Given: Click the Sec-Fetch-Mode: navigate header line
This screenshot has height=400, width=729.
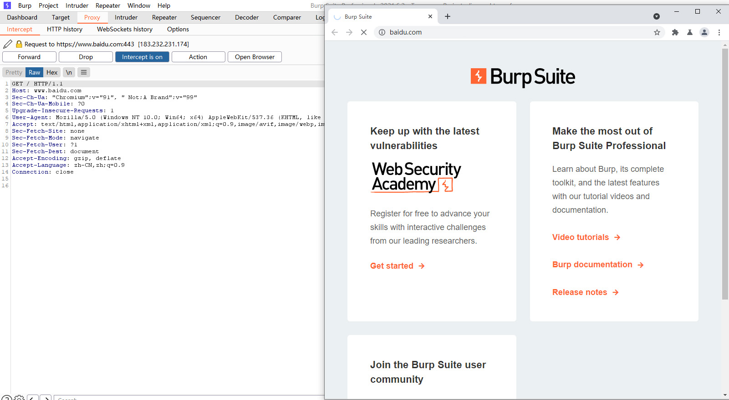Looking at the screenshot, I should [56, 138].
